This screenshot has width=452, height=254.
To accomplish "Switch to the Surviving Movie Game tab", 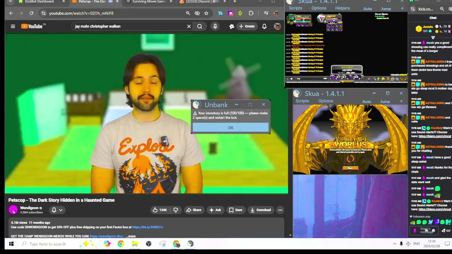I will [148, 2].
